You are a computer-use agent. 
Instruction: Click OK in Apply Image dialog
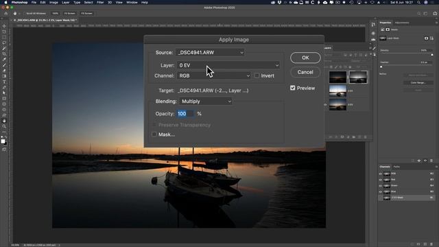pyautogui.click(x=305, y=58)
